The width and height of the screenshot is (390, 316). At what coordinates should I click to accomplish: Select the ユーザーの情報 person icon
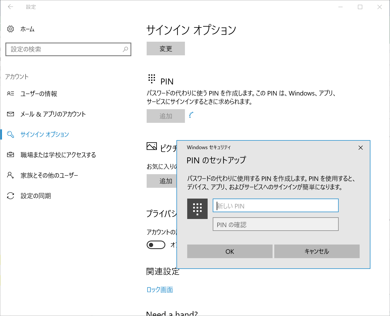coord(10,93)
